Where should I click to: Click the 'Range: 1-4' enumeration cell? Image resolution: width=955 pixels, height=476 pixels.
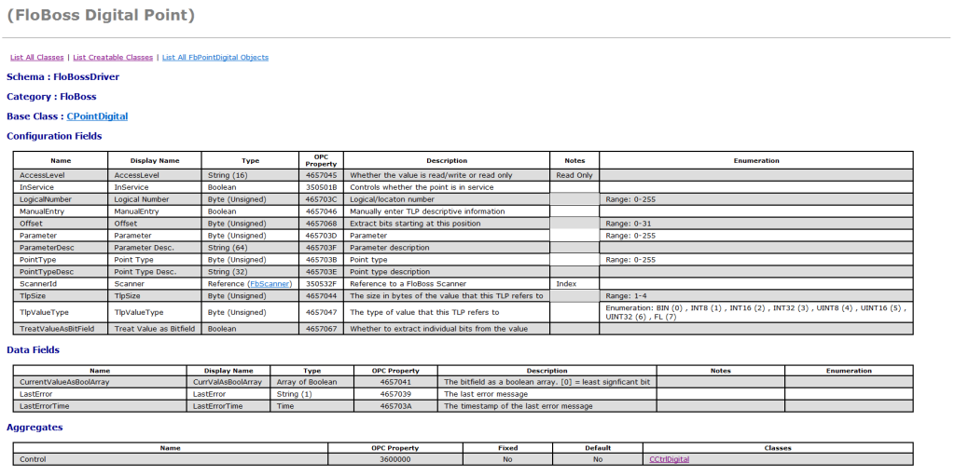pyautogui.click(x=755, y=296)
